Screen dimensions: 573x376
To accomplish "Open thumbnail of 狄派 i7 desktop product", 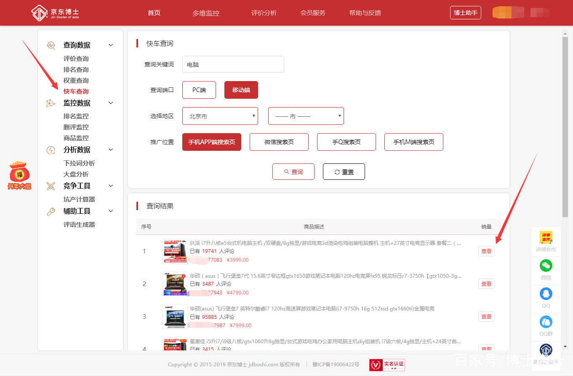I will point(175,251).
